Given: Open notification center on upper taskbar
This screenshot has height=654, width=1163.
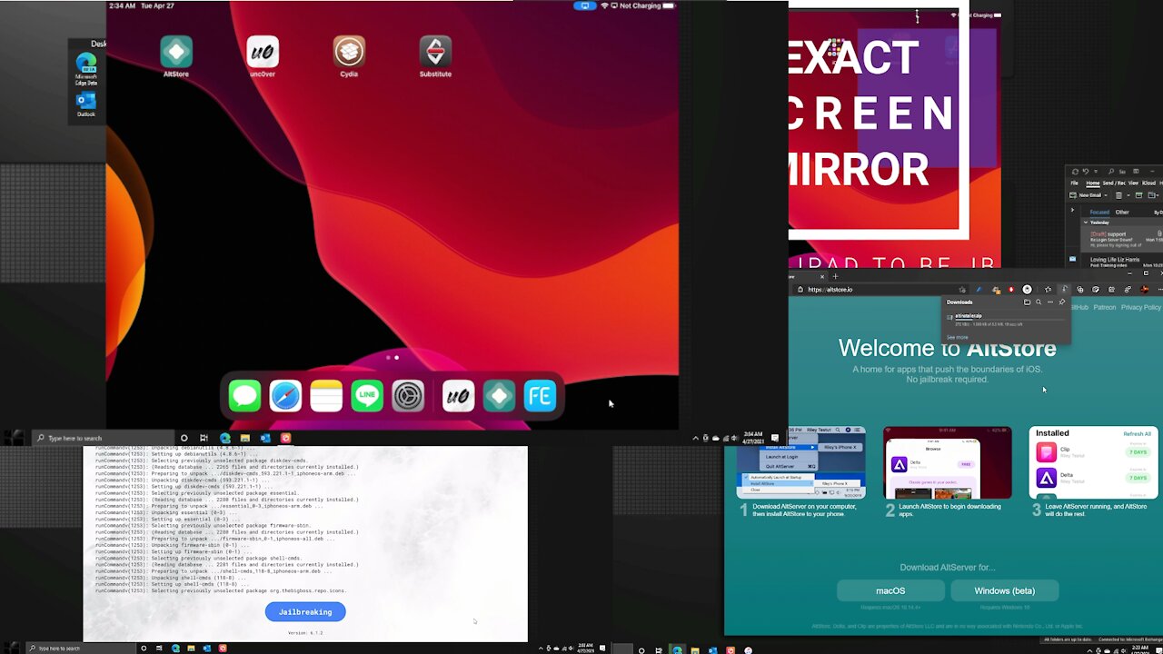Looking at the screenshot, I should [x=775, y=438].
